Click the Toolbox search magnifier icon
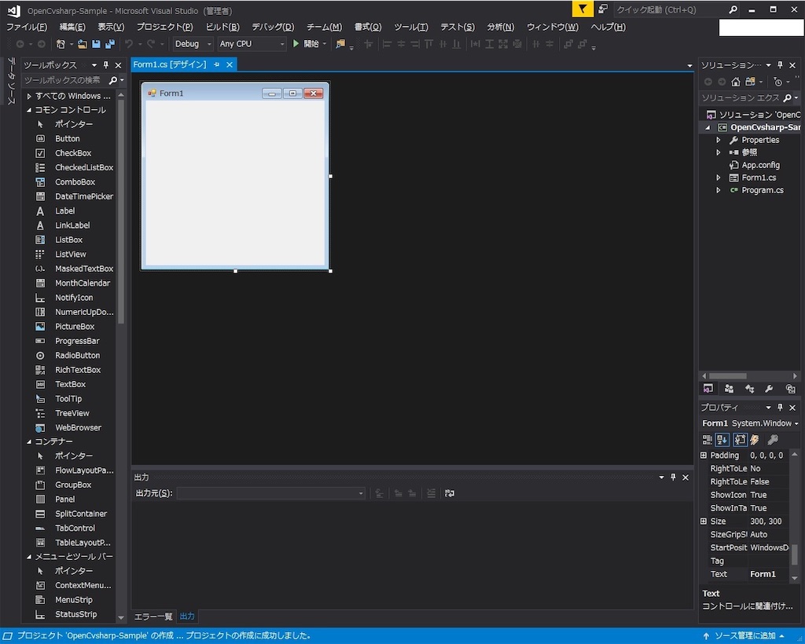The height and width of the screenshot is (644, 805). point(113,80)
